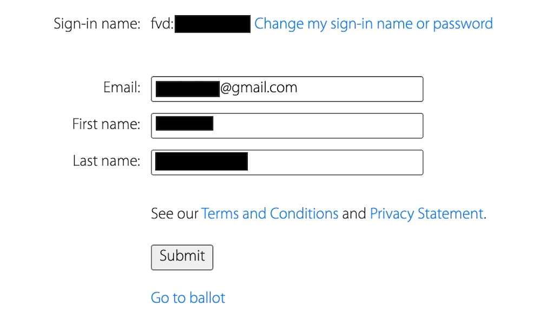
Task: Click the word and between the policy links
Action: tap(354, 213)
